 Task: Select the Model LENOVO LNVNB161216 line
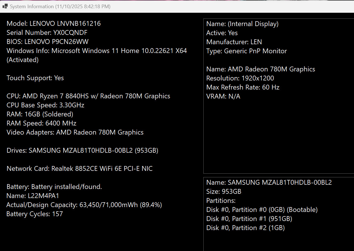click(x=54, y=24)
